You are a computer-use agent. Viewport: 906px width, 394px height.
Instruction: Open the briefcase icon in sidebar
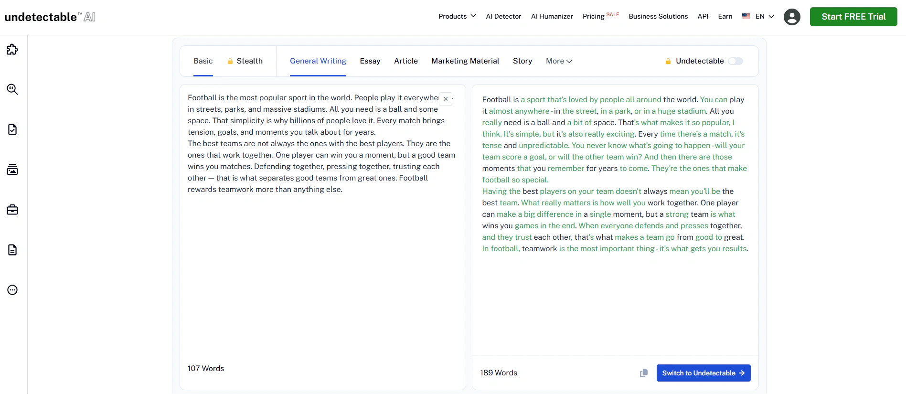(x=12, y=210)
